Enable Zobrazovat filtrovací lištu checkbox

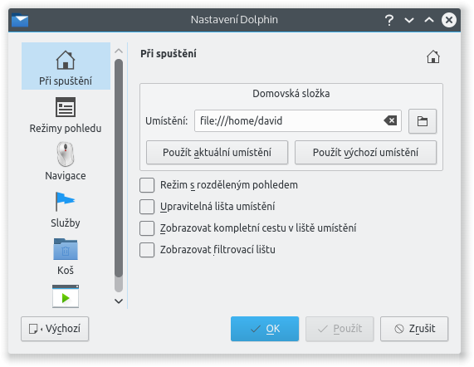[x=147, y=250]
